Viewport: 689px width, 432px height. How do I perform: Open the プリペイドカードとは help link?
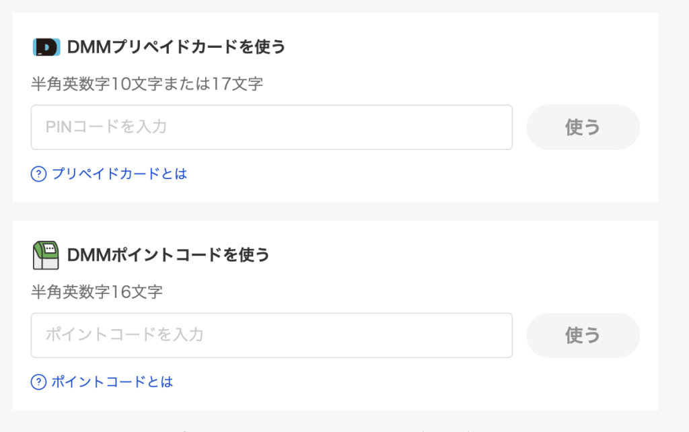[119, 174]
